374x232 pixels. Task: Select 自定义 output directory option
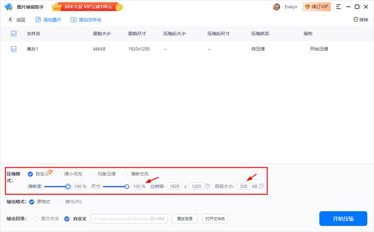(67, 219)
